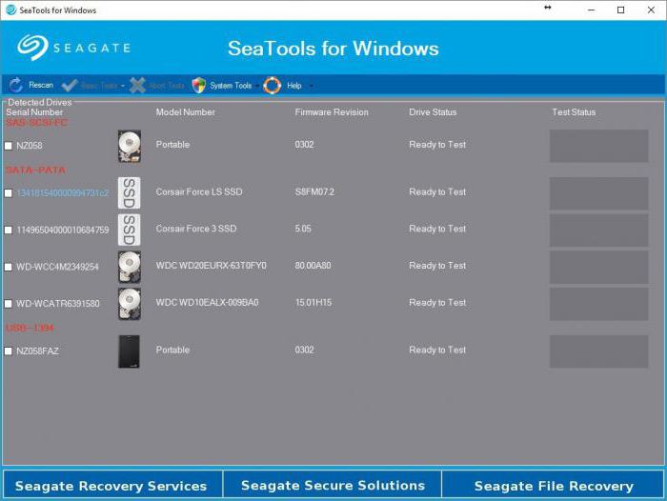Viewport: 667px width, 501px height.
Task: Click the System Tools shield icon
Action: coord(198,86)
